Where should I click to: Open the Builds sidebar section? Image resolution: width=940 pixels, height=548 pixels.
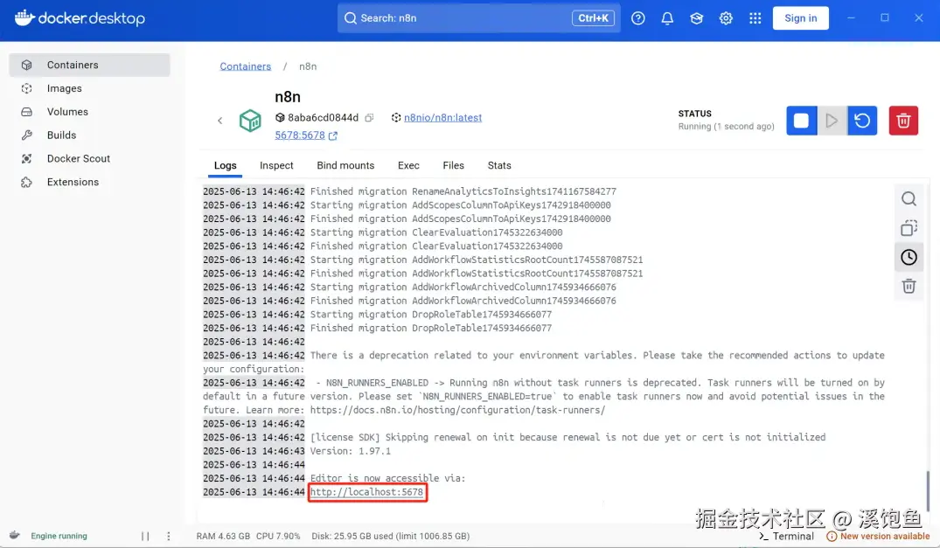tap(89, 135)
